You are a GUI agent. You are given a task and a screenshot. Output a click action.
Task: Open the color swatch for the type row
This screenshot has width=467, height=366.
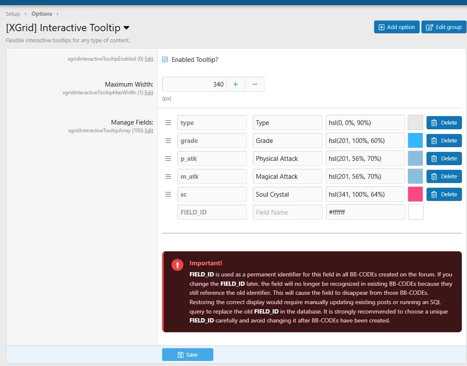pos(415,123)
